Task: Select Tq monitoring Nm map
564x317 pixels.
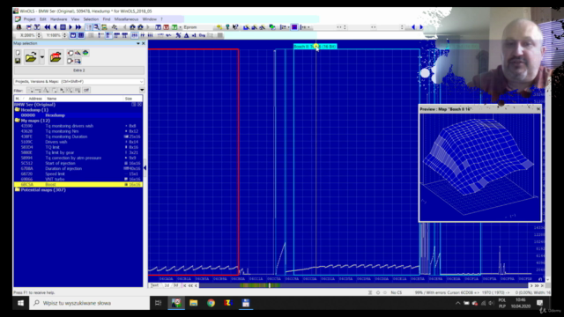Action: click(x=78, y=131)
